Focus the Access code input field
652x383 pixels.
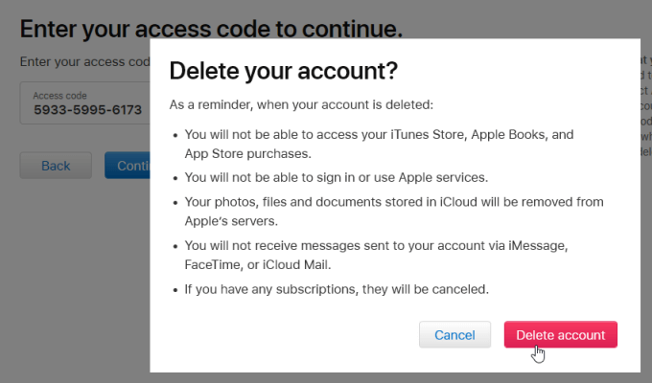point(85,103)
